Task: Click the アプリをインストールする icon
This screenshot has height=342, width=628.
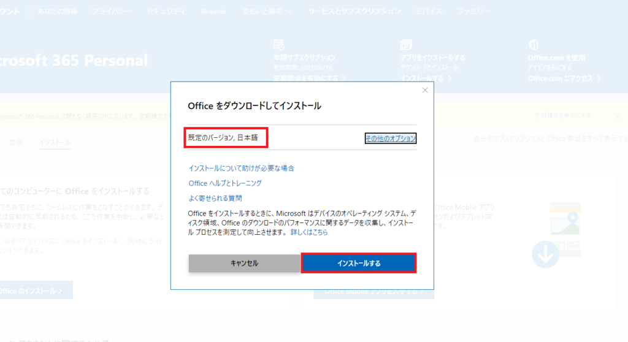Action: (x=406, y=45)
